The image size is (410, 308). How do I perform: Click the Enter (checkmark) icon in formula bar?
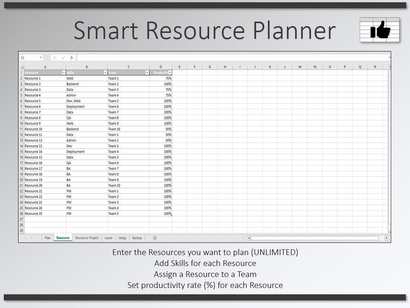tap(63, 58)
